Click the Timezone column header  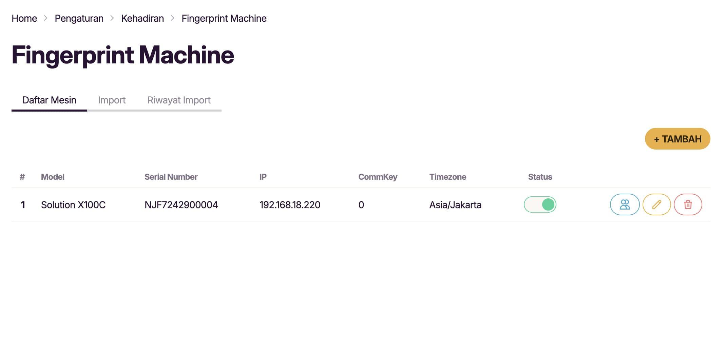[x=448, y=177]
